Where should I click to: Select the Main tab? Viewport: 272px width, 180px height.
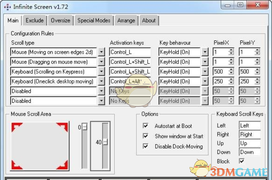coord(13,20)
